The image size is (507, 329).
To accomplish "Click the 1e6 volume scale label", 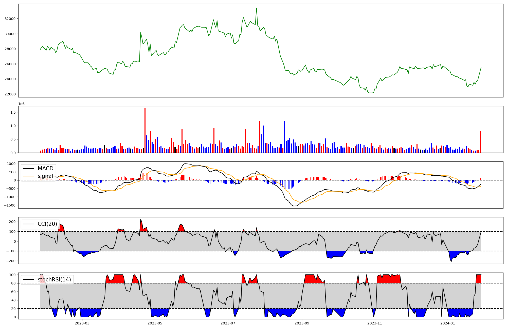I will pyautogui.click(x=21, y=104).
